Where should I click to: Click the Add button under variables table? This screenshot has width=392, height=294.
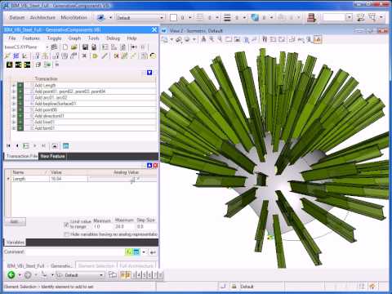[16, 221]
